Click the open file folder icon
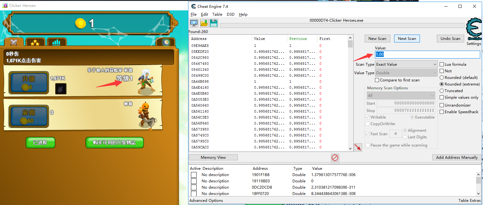 204,23
